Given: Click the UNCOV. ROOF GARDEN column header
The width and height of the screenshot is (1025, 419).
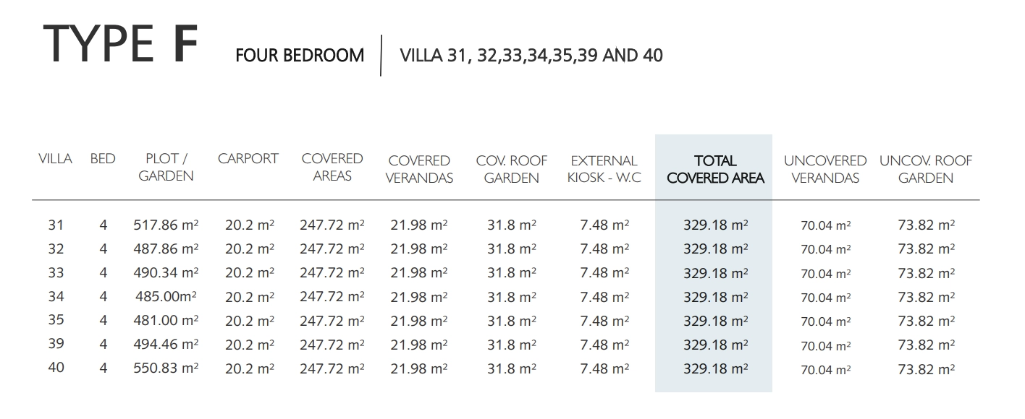Looking at the screenshot, I should pyautogui.click(x=925, y=169).
